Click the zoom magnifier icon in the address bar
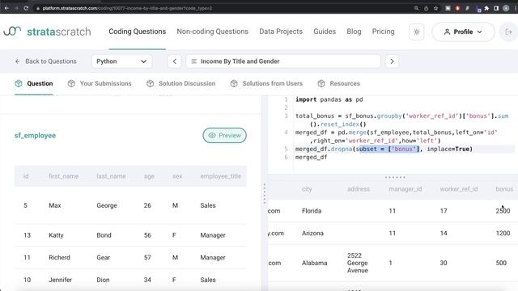 (x=416, y=8)
